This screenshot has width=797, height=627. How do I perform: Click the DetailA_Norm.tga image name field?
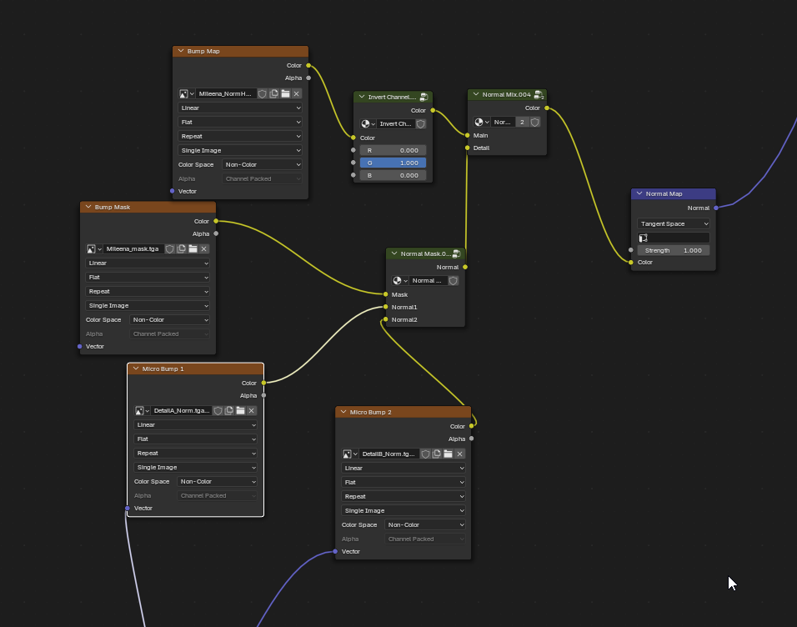pos(182,410)
